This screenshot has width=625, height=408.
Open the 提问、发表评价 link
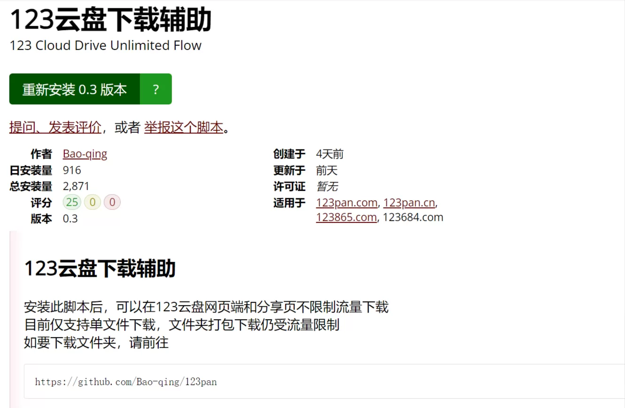pos(55,127)
